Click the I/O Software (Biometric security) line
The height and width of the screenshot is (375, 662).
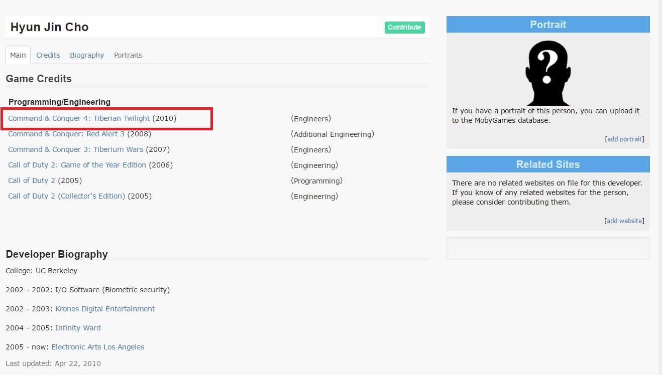(88, 290)
